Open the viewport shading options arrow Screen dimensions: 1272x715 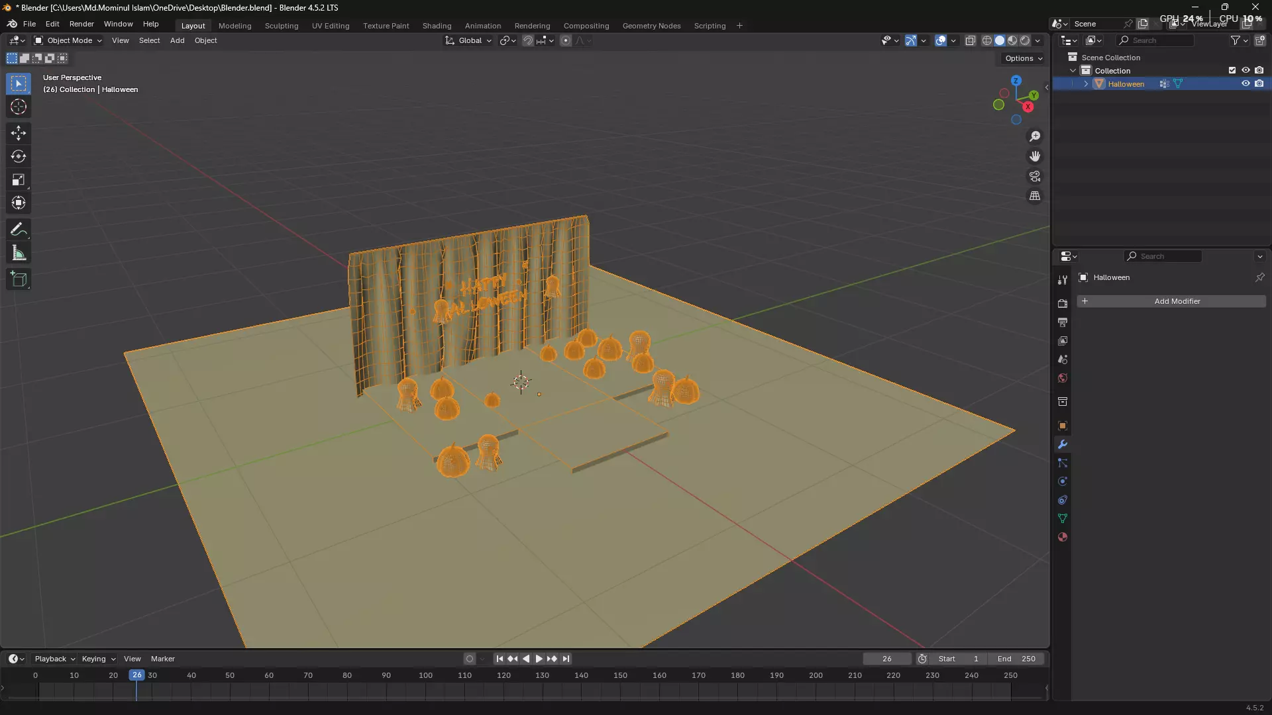click(x=1038, y=40)
